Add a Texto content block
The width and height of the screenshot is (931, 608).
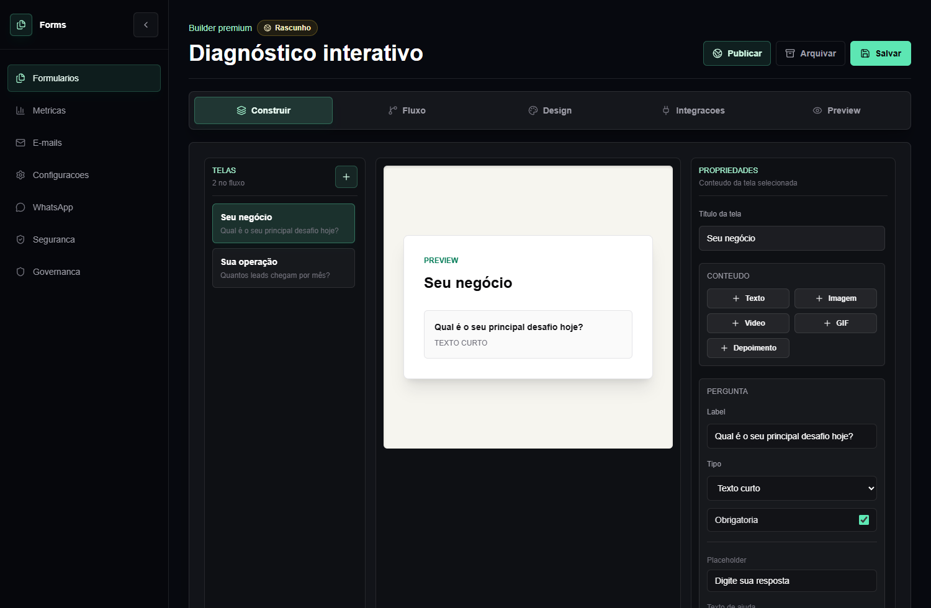pos(748,298)
